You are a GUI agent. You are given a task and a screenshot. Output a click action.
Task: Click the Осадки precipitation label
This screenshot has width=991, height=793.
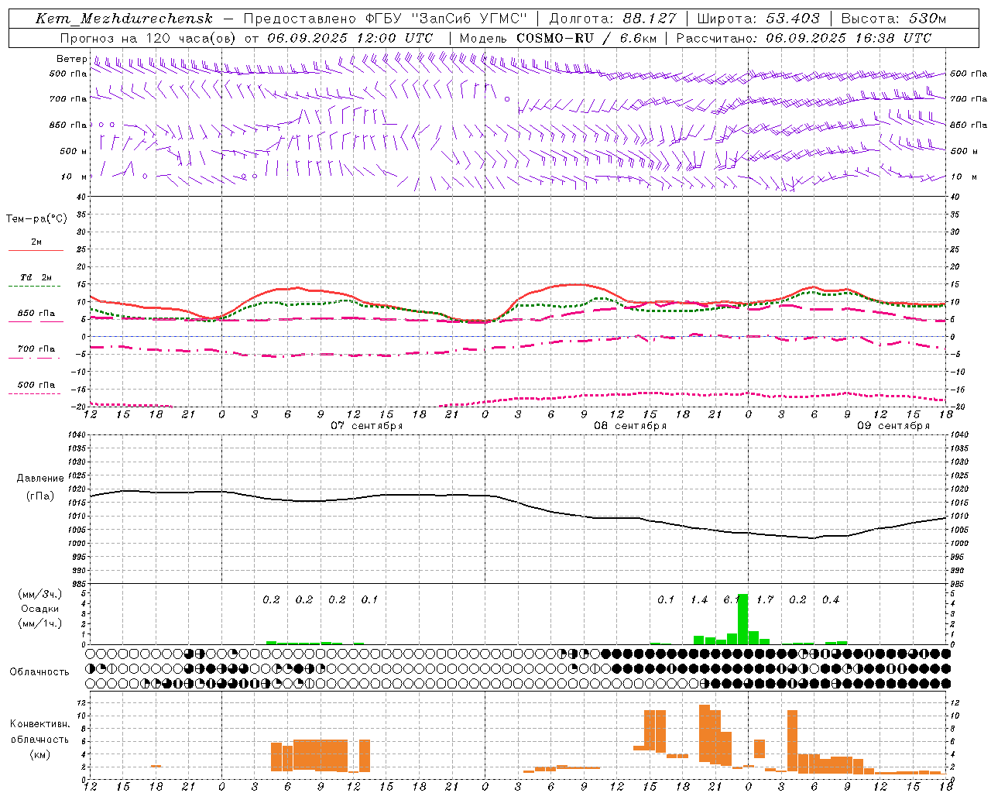pyautogui.click(x=40, y=609)
